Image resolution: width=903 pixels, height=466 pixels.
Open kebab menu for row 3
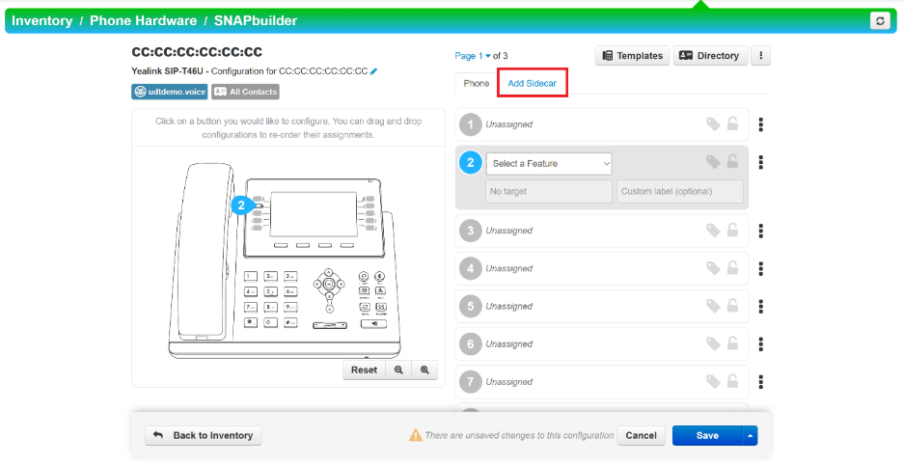click(x=761, y=231)
